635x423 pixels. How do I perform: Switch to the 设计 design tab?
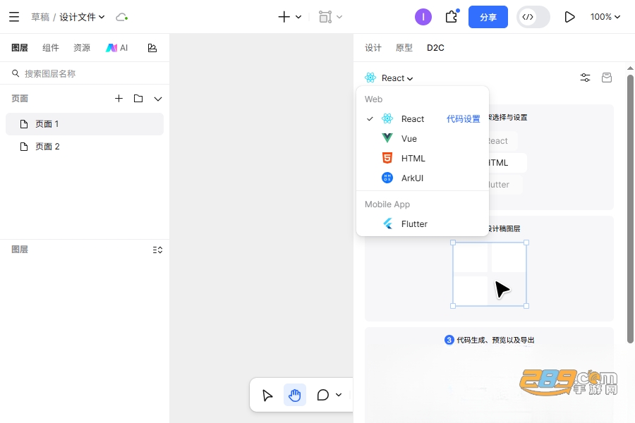(373, 48)
